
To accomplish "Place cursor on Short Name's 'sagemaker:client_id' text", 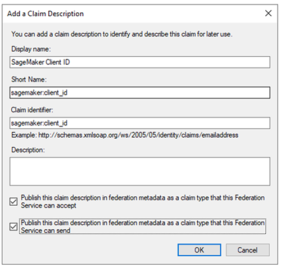I will click(39, 93).
